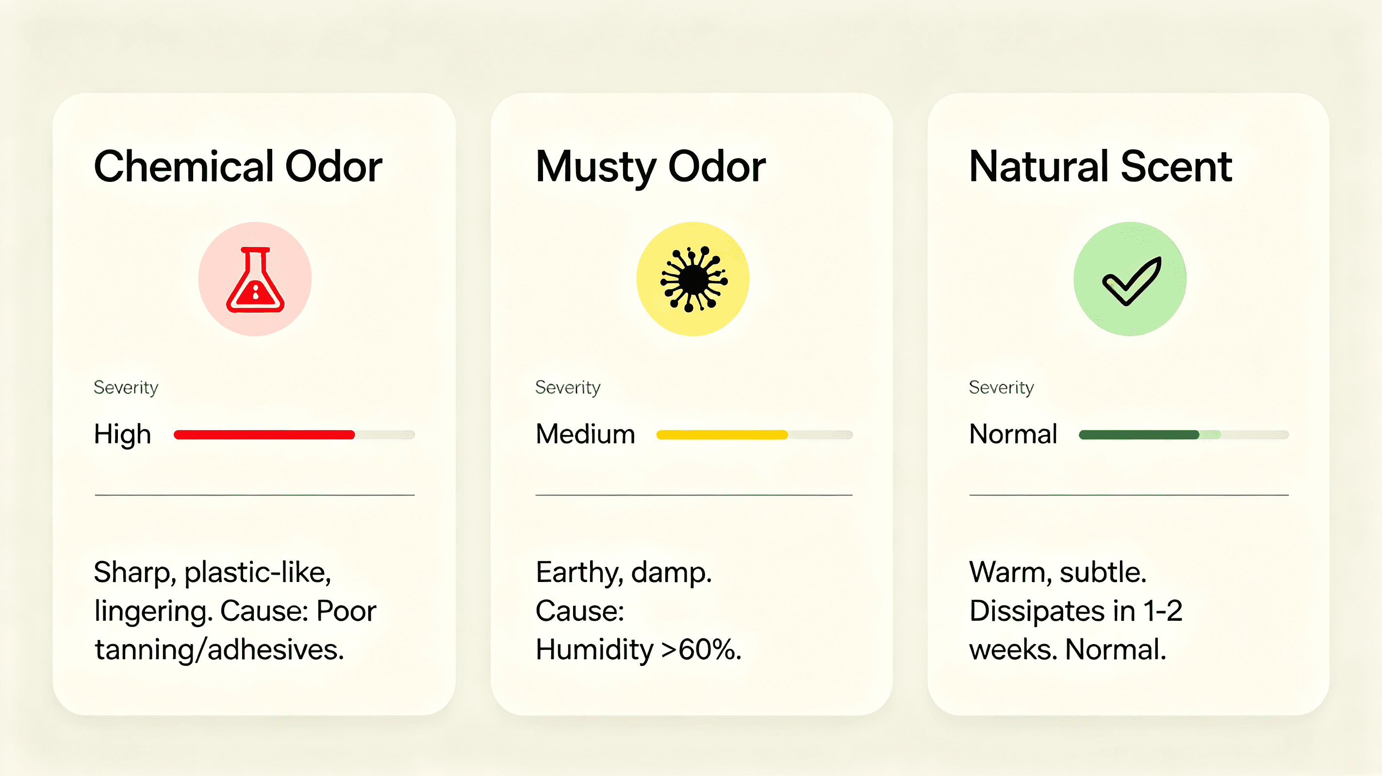The width and height of the screenshot is (1382, 776).
Task: Click the yellow Medium severity bar
Action: tap(754, 435)
